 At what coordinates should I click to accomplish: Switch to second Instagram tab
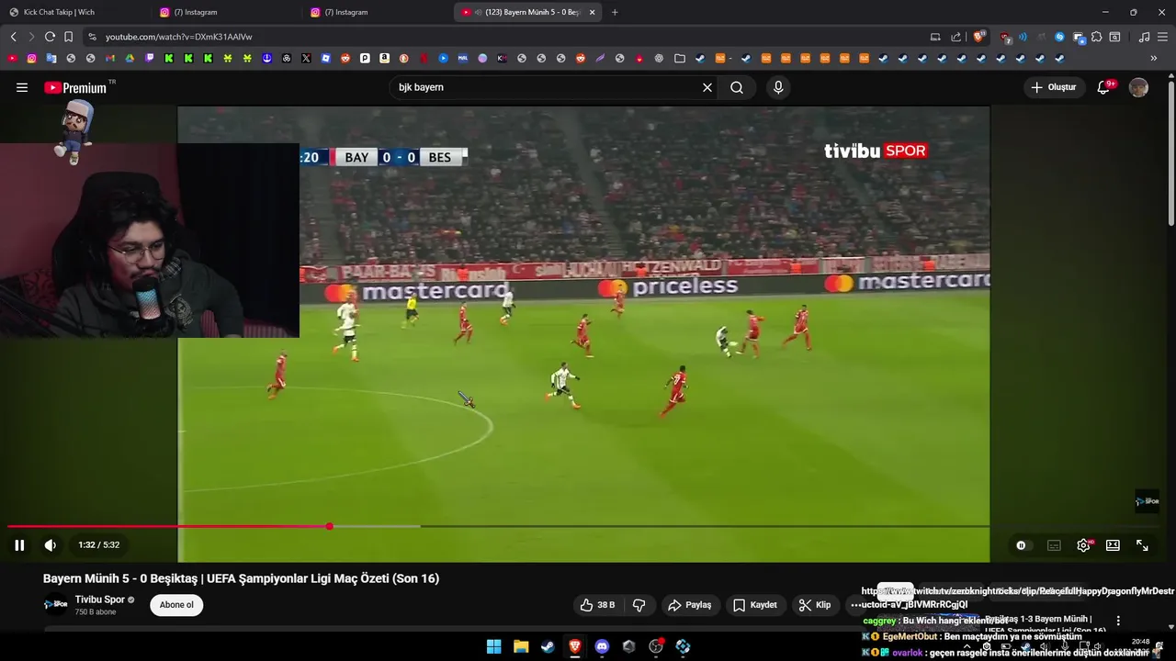click(x=379, y=12)
